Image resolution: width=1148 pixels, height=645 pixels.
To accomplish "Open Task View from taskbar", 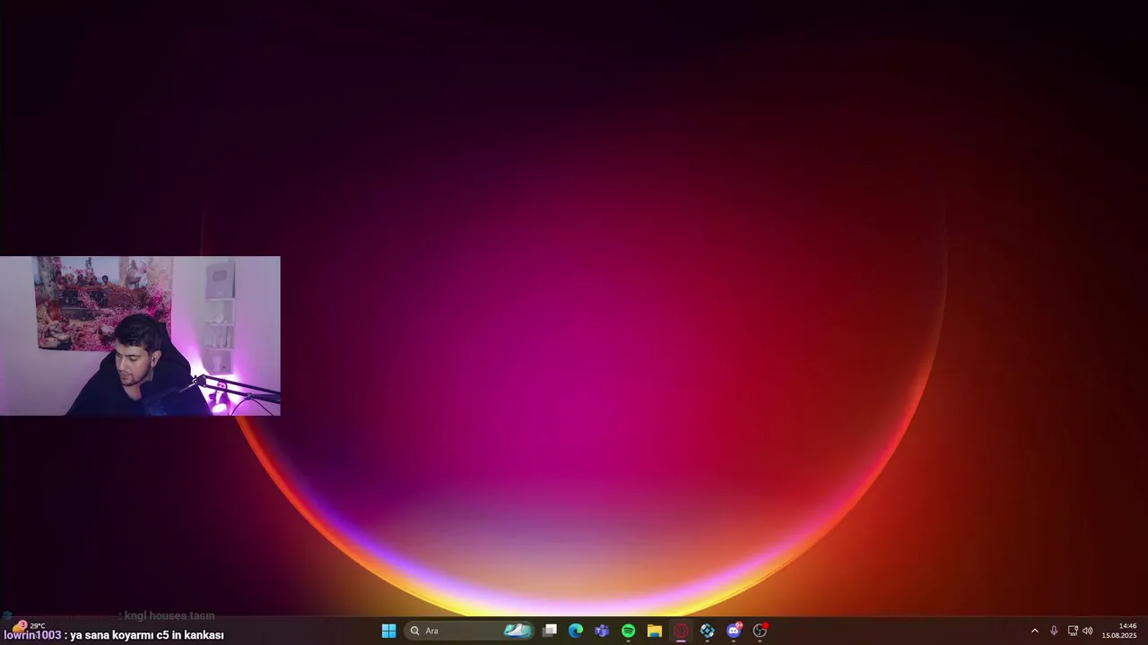I will (x=550, y=631).
